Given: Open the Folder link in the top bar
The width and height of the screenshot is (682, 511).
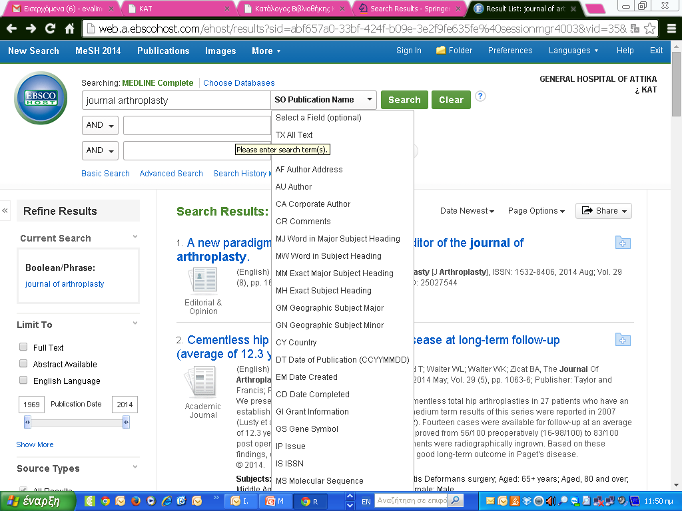Looking at the screenshot, I should pos(454,51).
